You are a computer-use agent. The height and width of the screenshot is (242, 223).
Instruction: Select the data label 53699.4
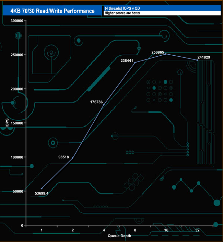(x=42, y=193)
